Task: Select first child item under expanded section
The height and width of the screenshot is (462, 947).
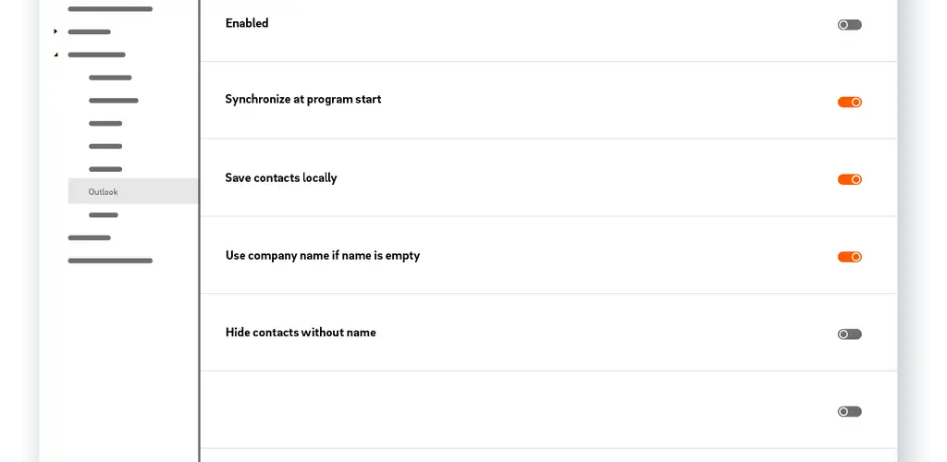Action: tap(110, 78)
